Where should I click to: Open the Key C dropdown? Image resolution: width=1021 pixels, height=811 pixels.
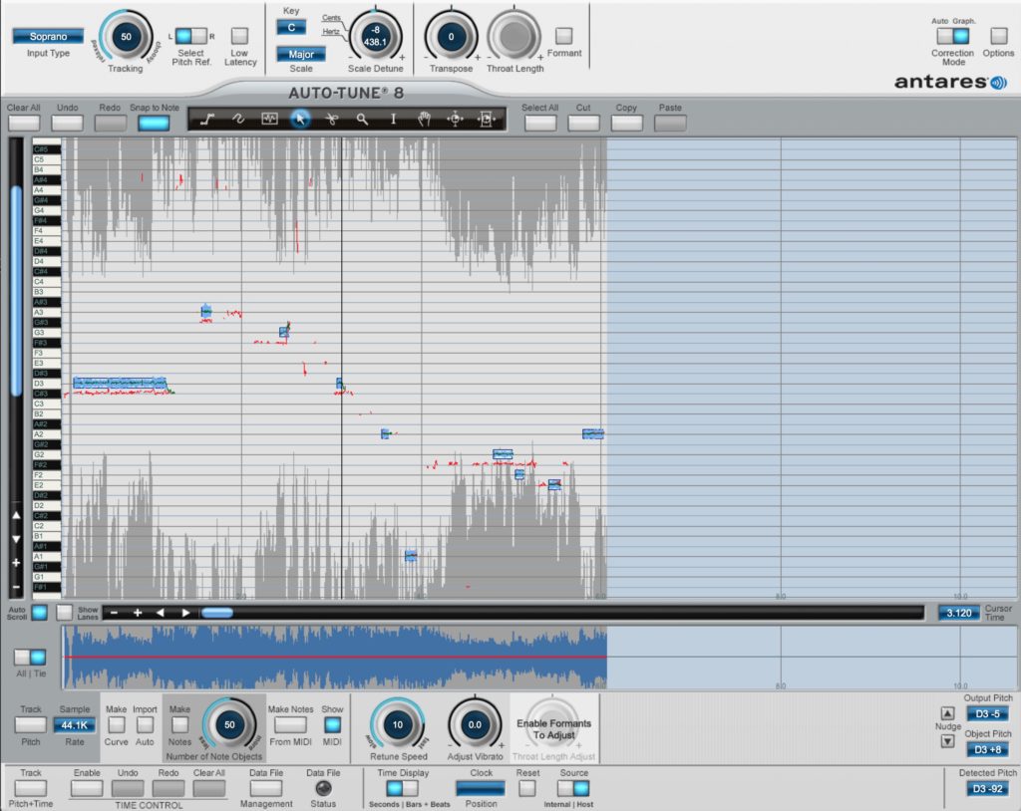pyautogui.click(x=291, y=27)
